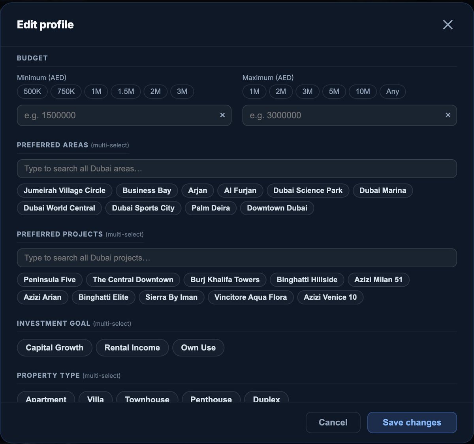Image resolution: width=474 pixels, height=444 pixels.
Task: Choose 1.5M as minimum budget
Action: pyautogui.click(x=126, y=91)
